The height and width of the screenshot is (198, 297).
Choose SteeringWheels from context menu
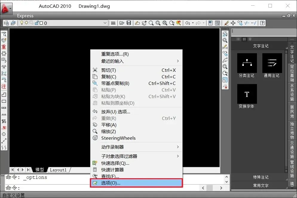point(136,138)
